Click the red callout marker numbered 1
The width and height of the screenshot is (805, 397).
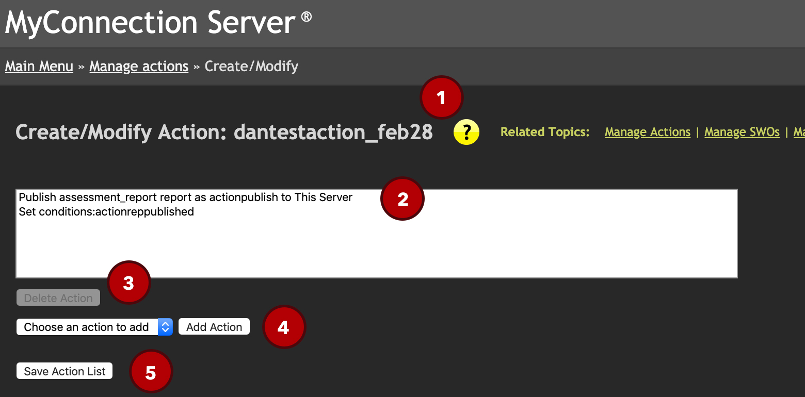tap(441, 97)
